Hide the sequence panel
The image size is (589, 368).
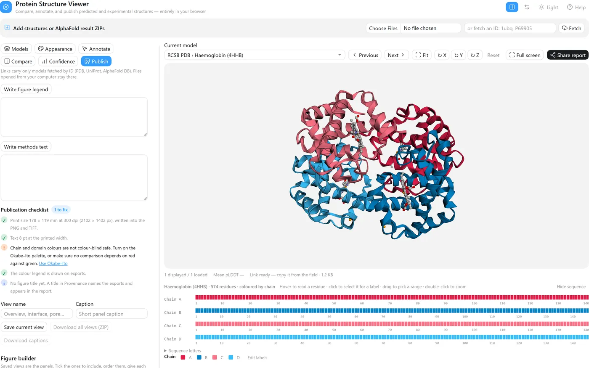[x=571, y=286]
